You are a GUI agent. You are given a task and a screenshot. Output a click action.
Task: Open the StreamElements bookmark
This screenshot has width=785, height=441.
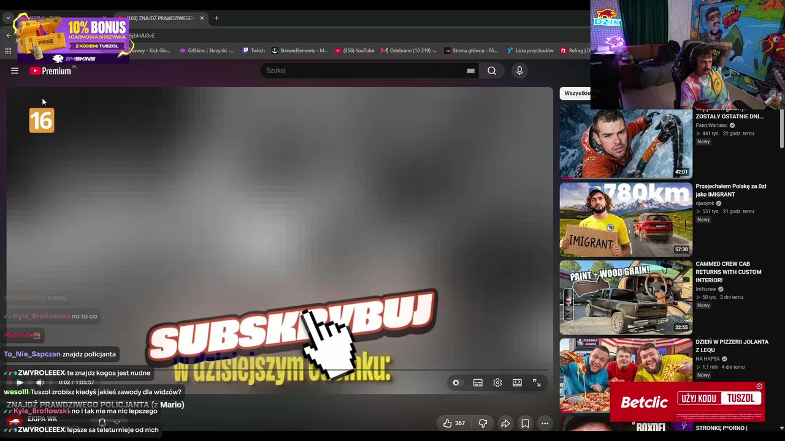[300, 51]
